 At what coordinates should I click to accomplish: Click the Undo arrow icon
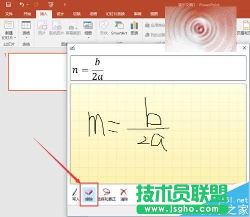[21, 4]
